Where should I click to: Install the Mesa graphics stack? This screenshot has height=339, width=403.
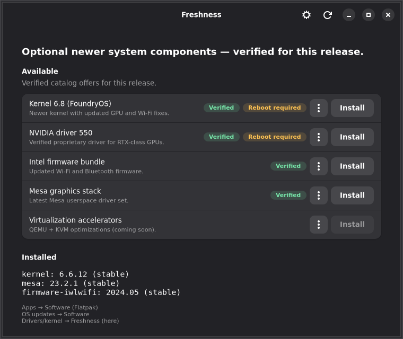click(x=352, y=195)
